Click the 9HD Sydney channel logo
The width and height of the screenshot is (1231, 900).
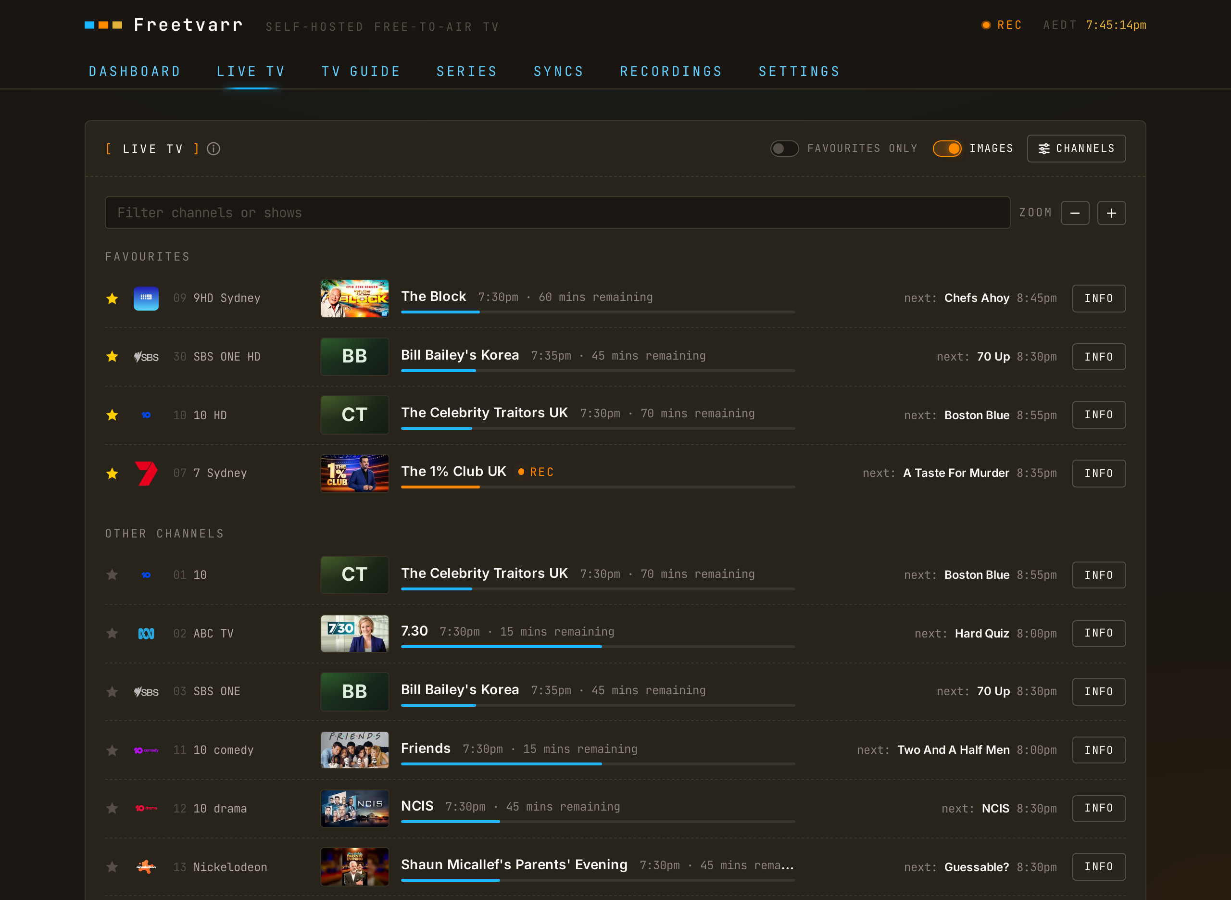(x=146, y=299)
